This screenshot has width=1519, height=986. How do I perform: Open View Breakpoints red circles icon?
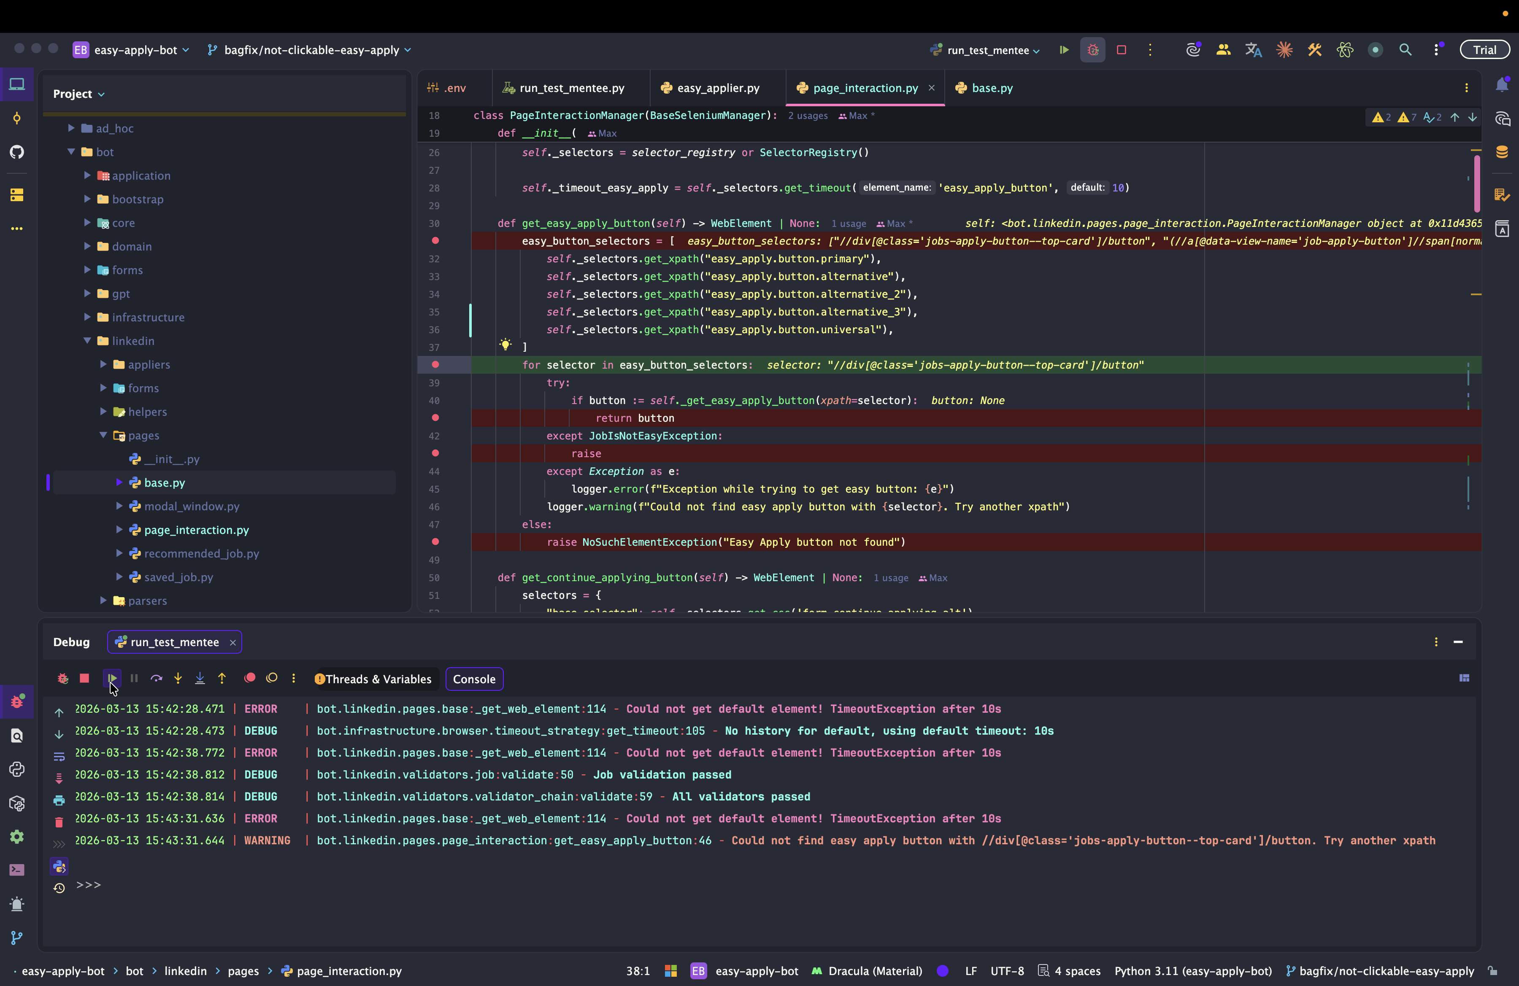249,679
